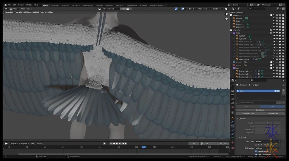Screen dimensions: 289x161
Task: Open the outliner filter funnel
Action: (x=278, y=9)
